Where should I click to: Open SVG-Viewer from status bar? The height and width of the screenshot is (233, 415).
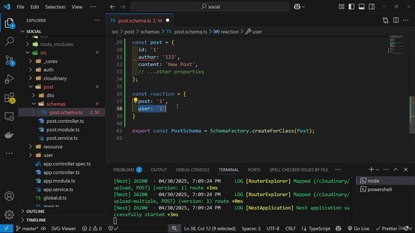pos(64,228)
